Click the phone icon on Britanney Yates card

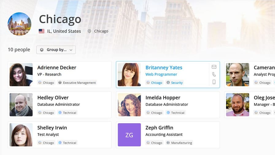tap(214, 74)
